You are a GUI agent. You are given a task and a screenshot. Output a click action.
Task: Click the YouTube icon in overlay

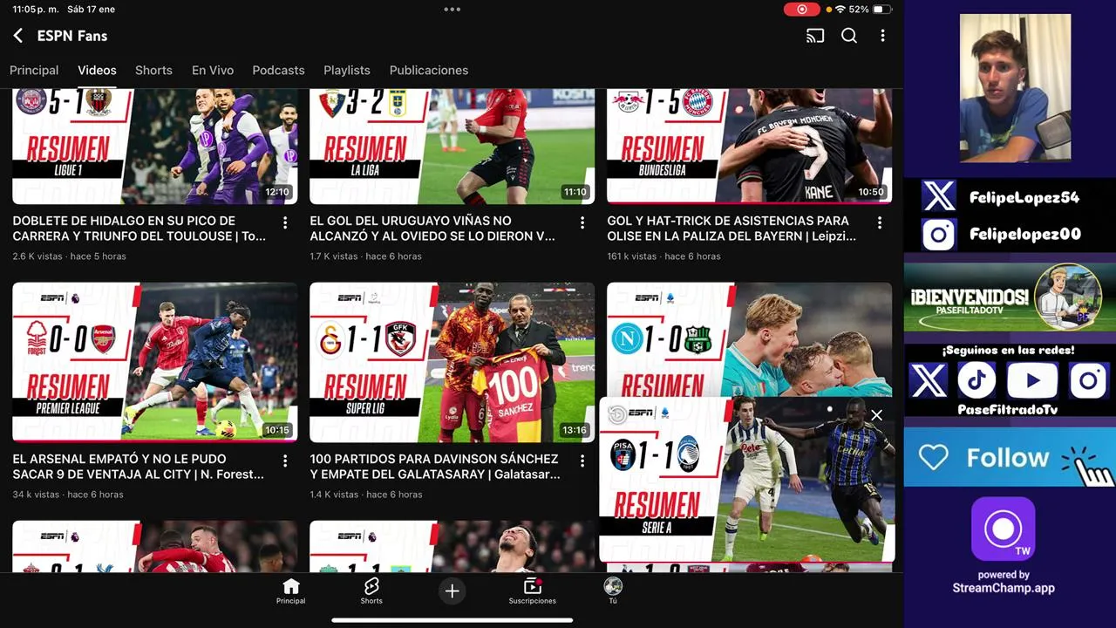point(1033,381)
